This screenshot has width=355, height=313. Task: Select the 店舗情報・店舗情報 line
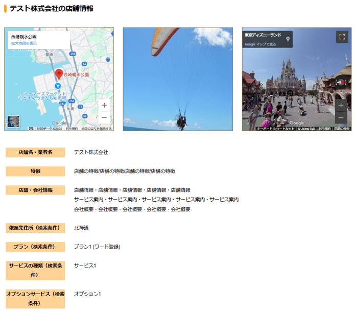tap(132, 190)
